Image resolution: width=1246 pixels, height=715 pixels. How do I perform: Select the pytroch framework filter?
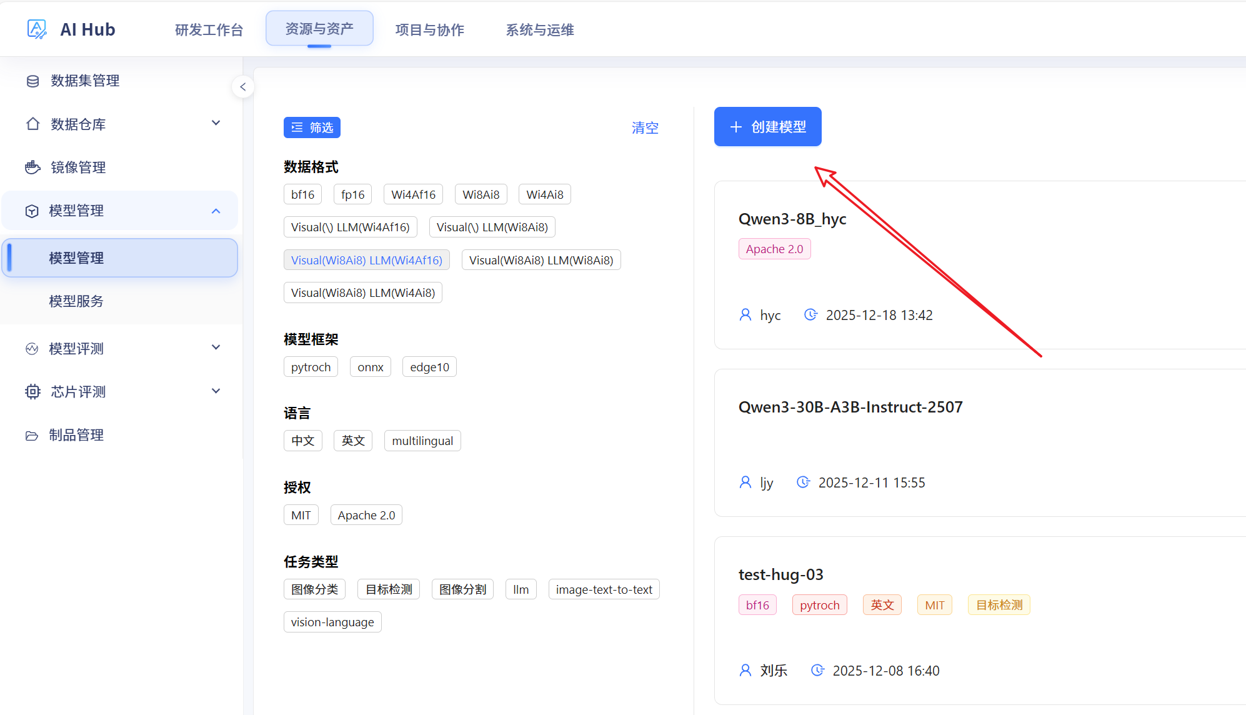click(x=311, y=367)
